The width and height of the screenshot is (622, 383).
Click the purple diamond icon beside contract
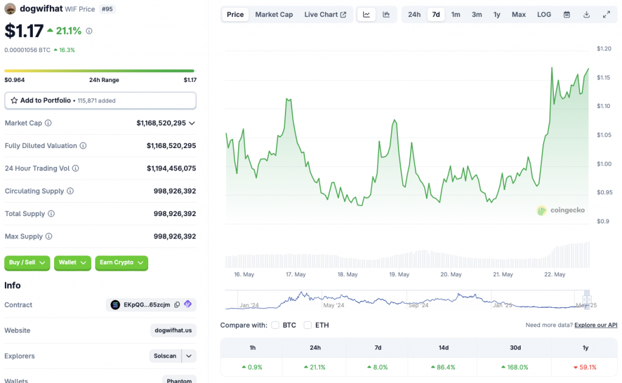point(188,304)
